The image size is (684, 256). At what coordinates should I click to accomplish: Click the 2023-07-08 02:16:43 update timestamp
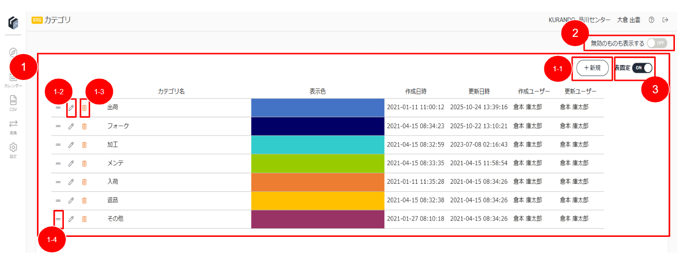[x=479, y=145]
